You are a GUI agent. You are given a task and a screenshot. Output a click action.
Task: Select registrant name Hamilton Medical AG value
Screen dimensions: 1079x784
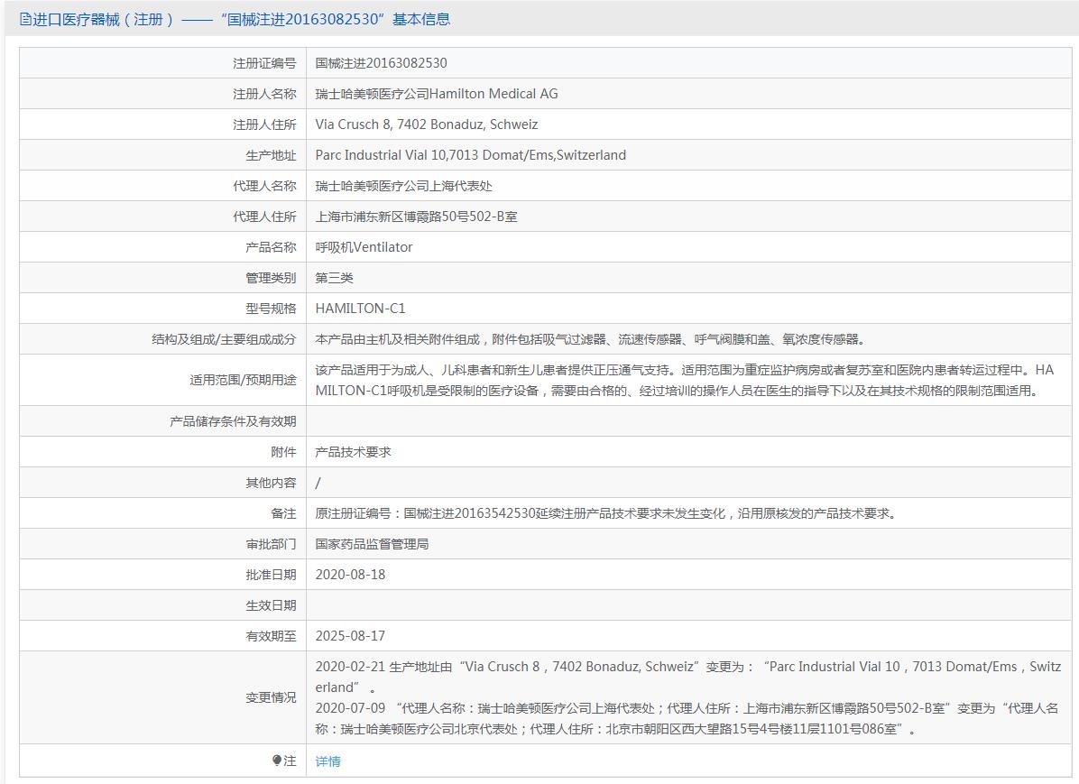(437, 94)
